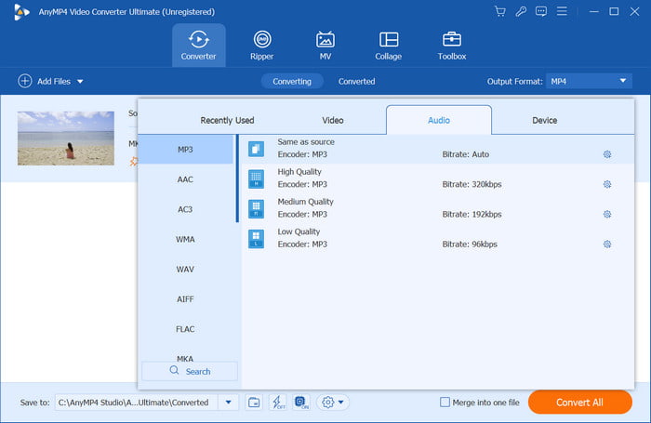Choose AAC in the format list
The width and height of the screenshot is (651, 423).
coord(185,179)
